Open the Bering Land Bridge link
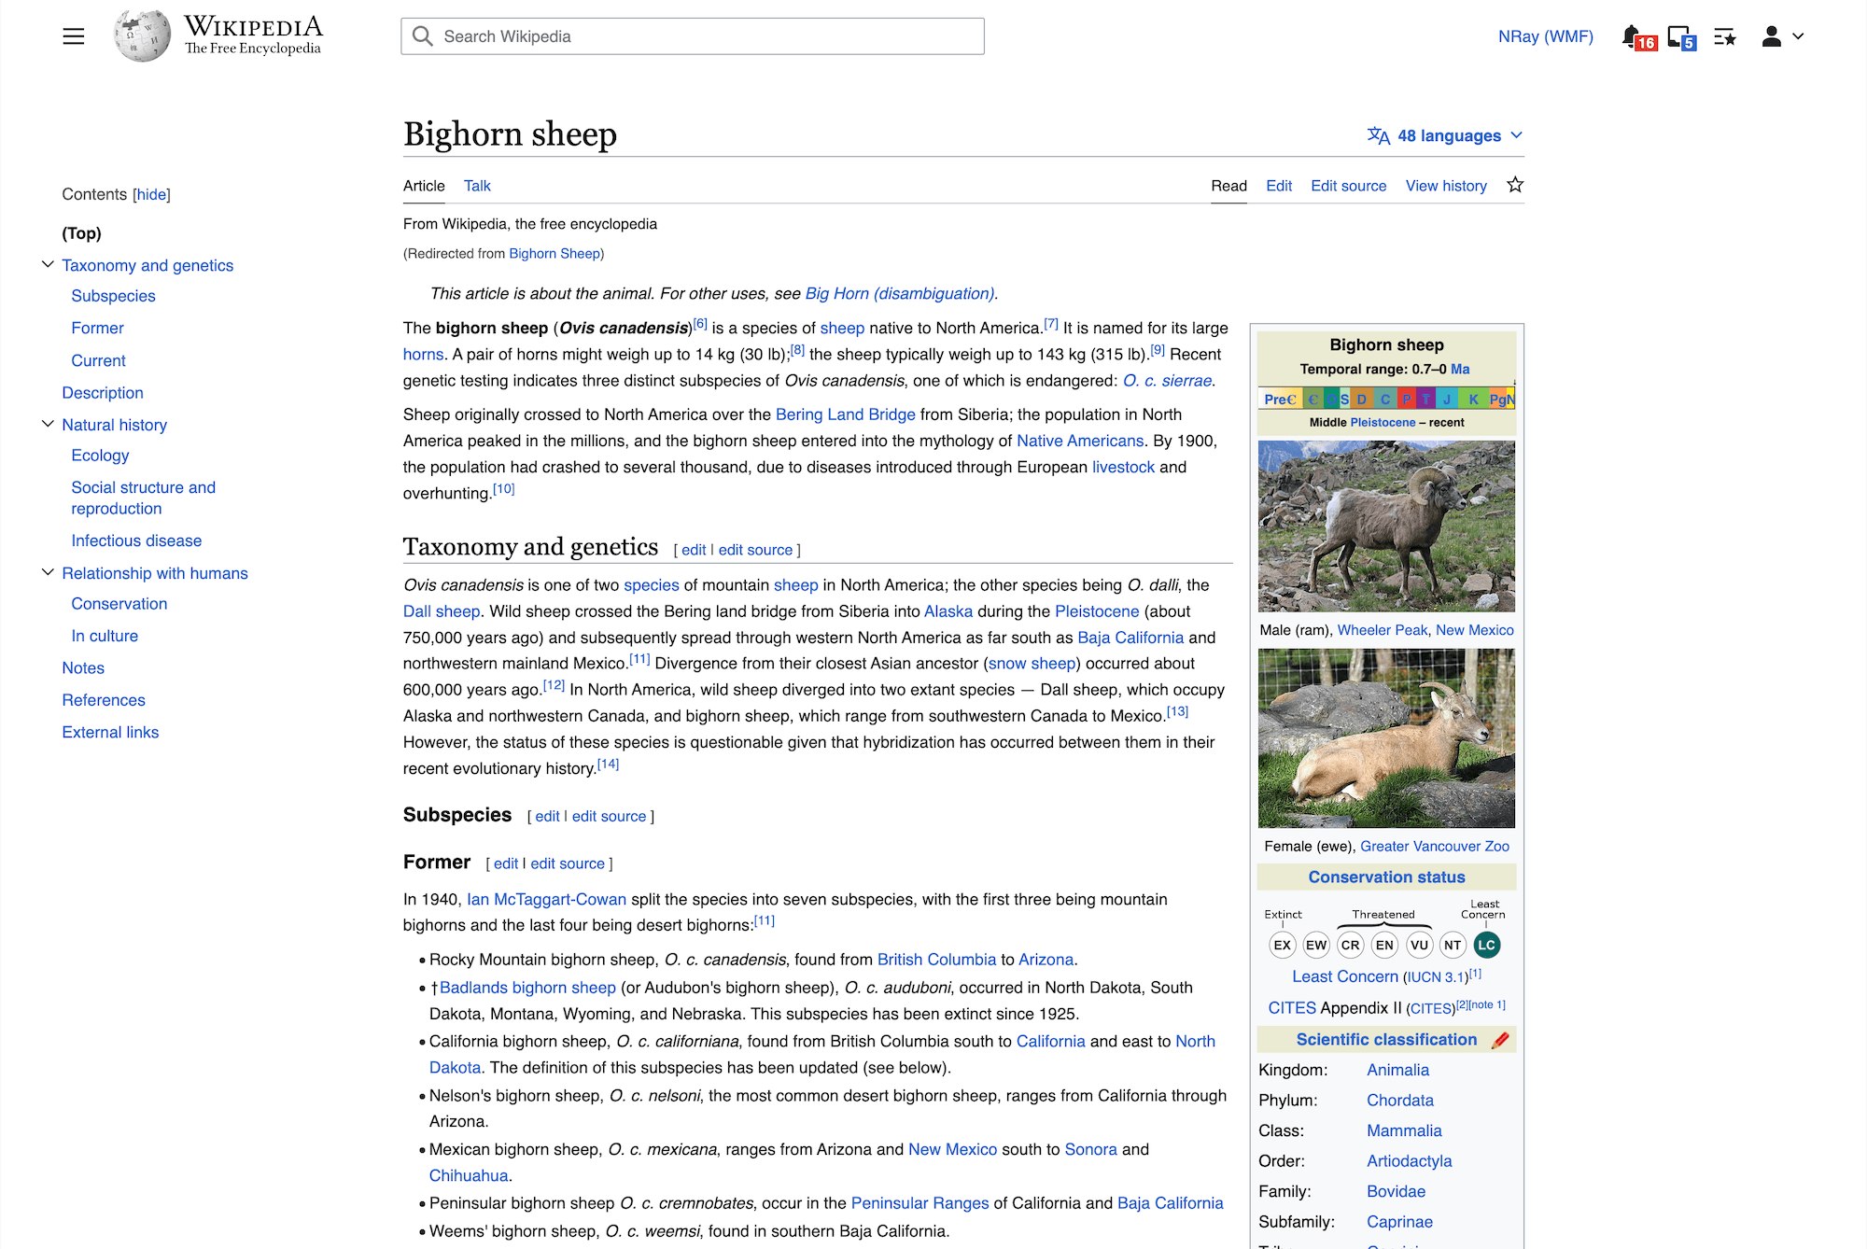 coord(845,414)
